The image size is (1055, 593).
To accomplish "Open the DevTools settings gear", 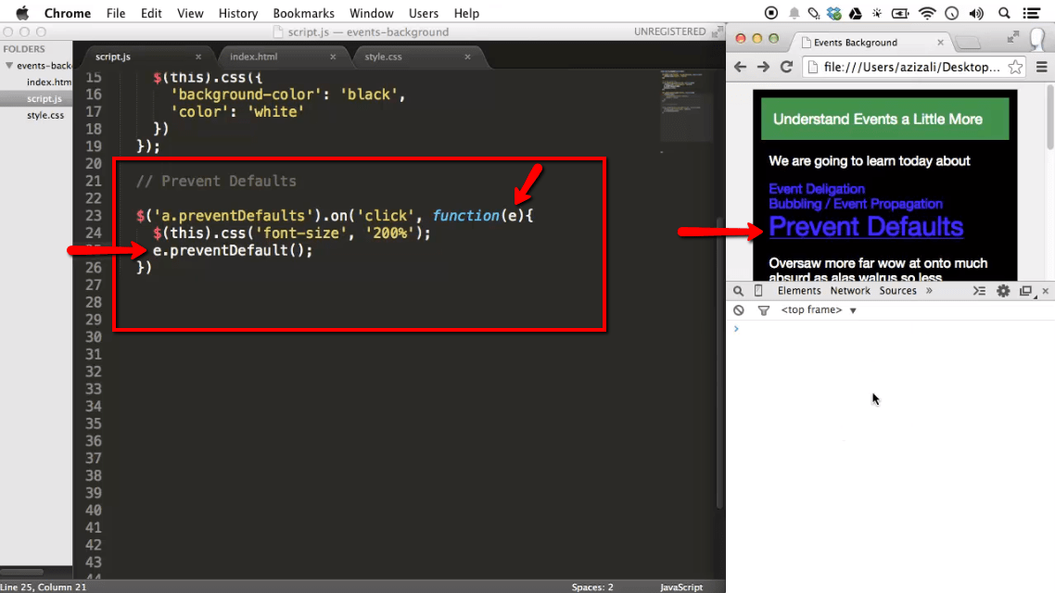I will point(1003,290).
